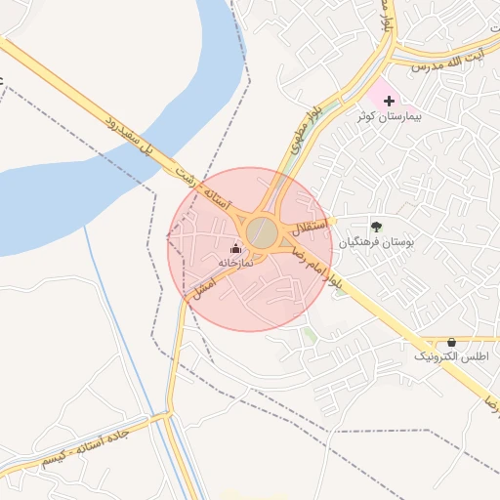Click the اطلس الکترونیک shop label
500x500 pixels.
(451, 356)
